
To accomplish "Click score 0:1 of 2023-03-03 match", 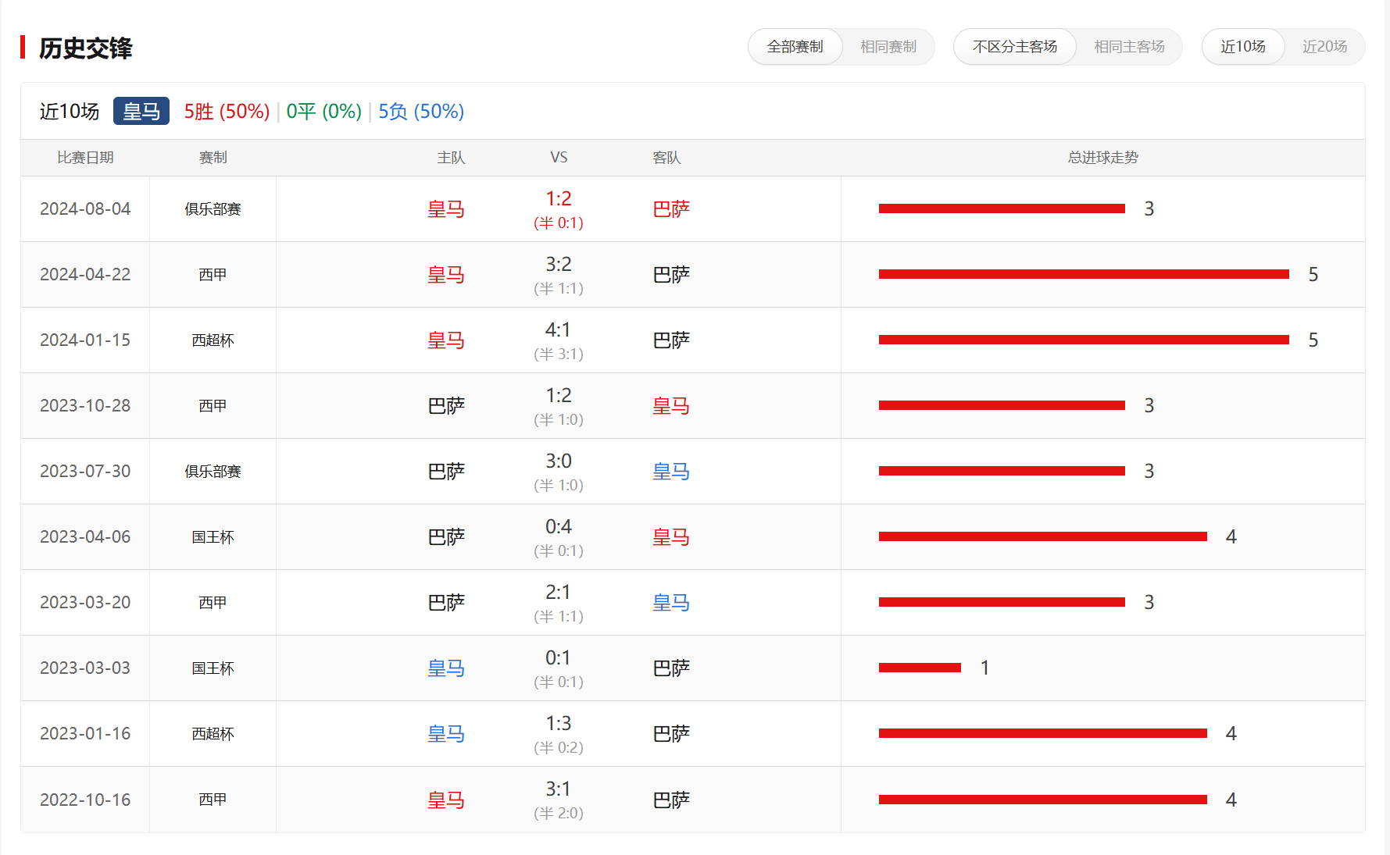I will click(x=559, y=658).
